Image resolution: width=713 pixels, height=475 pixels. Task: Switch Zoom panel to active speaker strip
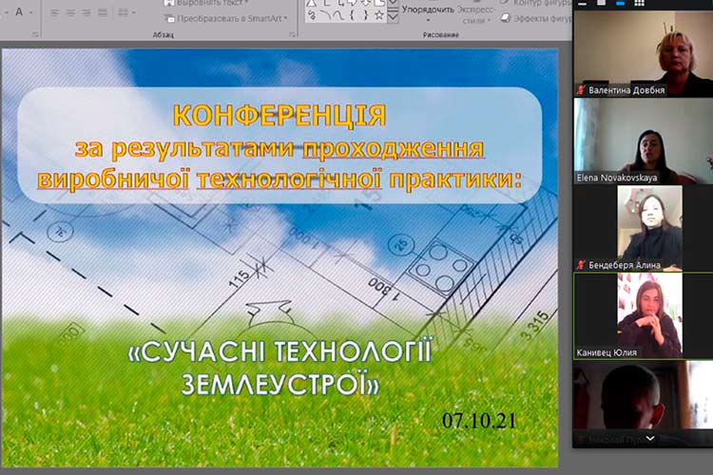coord(620,3)
